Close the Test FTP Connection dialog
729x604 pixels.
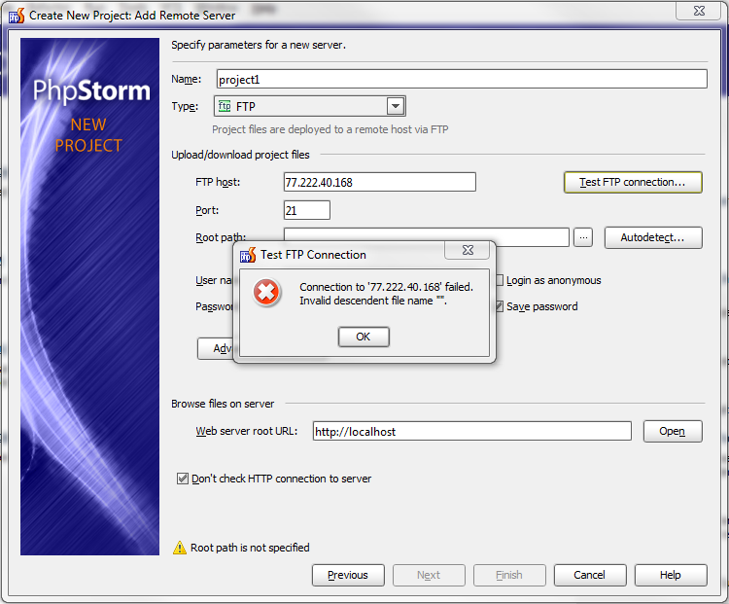click(468, 250)
